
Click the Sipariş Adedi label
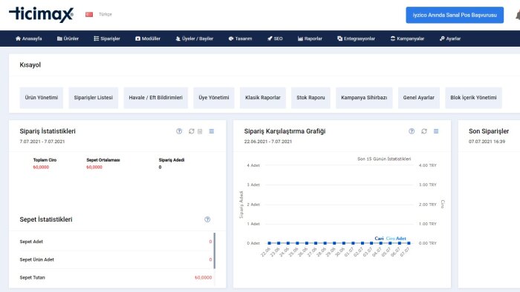172,160
